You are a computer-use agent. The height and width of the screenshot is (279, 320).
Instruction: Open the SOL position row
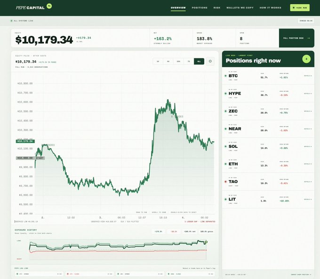pos(268,146)
